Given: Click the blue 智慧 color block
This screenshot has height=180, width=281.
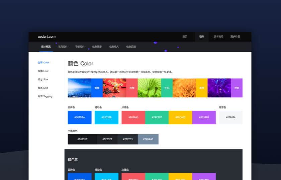Looking at the screenshot, I should [97, 88].
